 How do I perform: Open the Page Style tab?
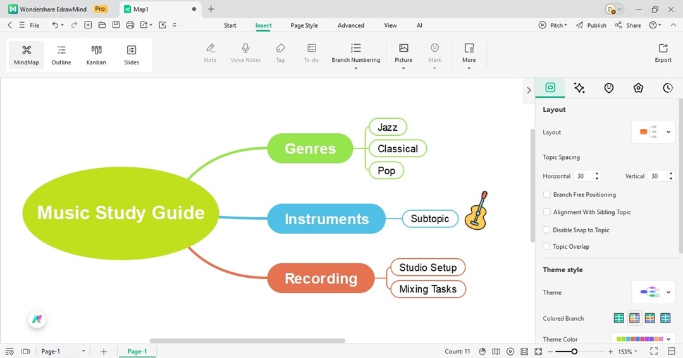(x=304, y=25)
